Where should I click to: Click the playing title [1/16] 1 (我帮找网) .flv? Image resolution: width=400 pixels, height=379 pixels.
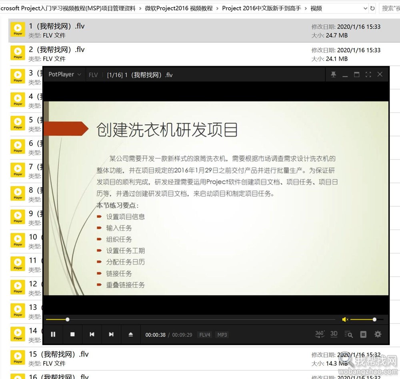(x=140, y=75)
